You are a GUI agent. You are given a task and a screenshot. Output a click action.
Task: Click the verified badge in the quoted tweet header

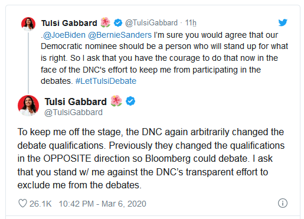(118, 23)
